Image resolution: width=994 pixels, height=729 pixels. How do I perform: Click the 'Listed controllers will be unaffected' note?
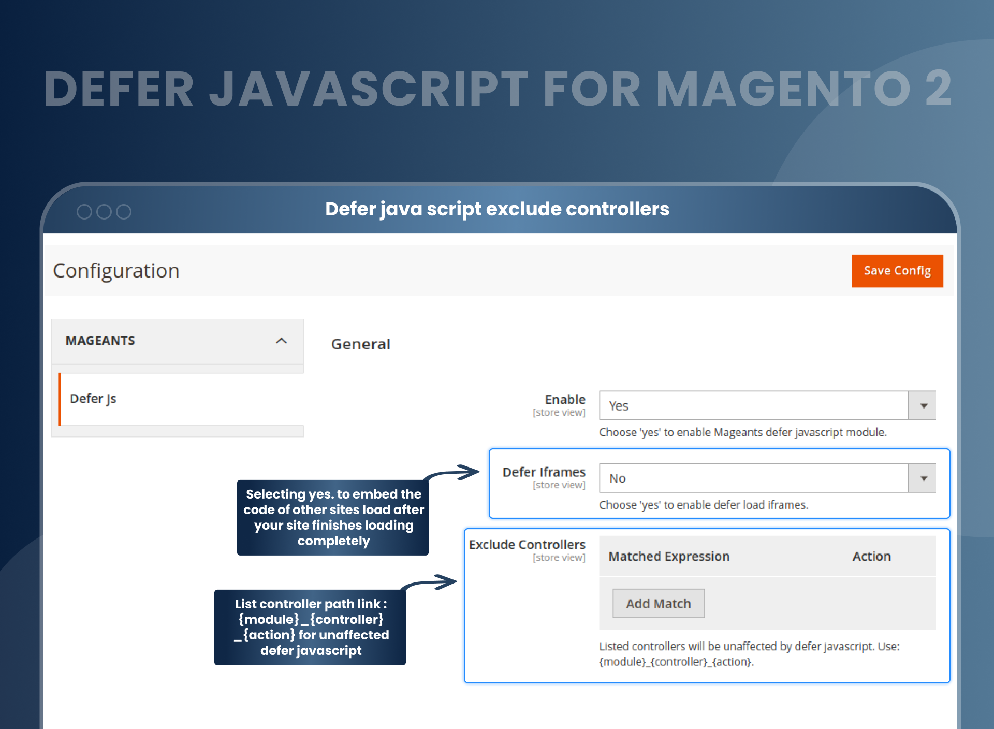[749, 654]
